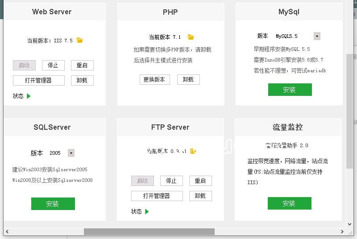This screenshot has height=239, width=357.
Task: Install SQLServer with green 安装 button
Action: [53, 204]
